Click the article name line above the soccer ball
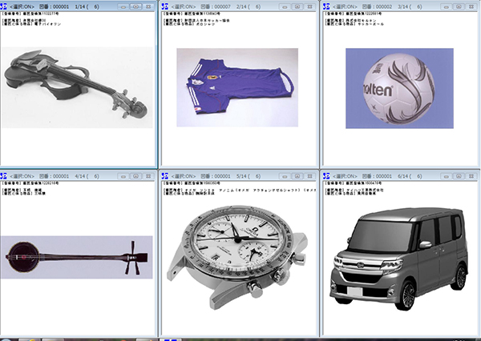 [354, 24]
